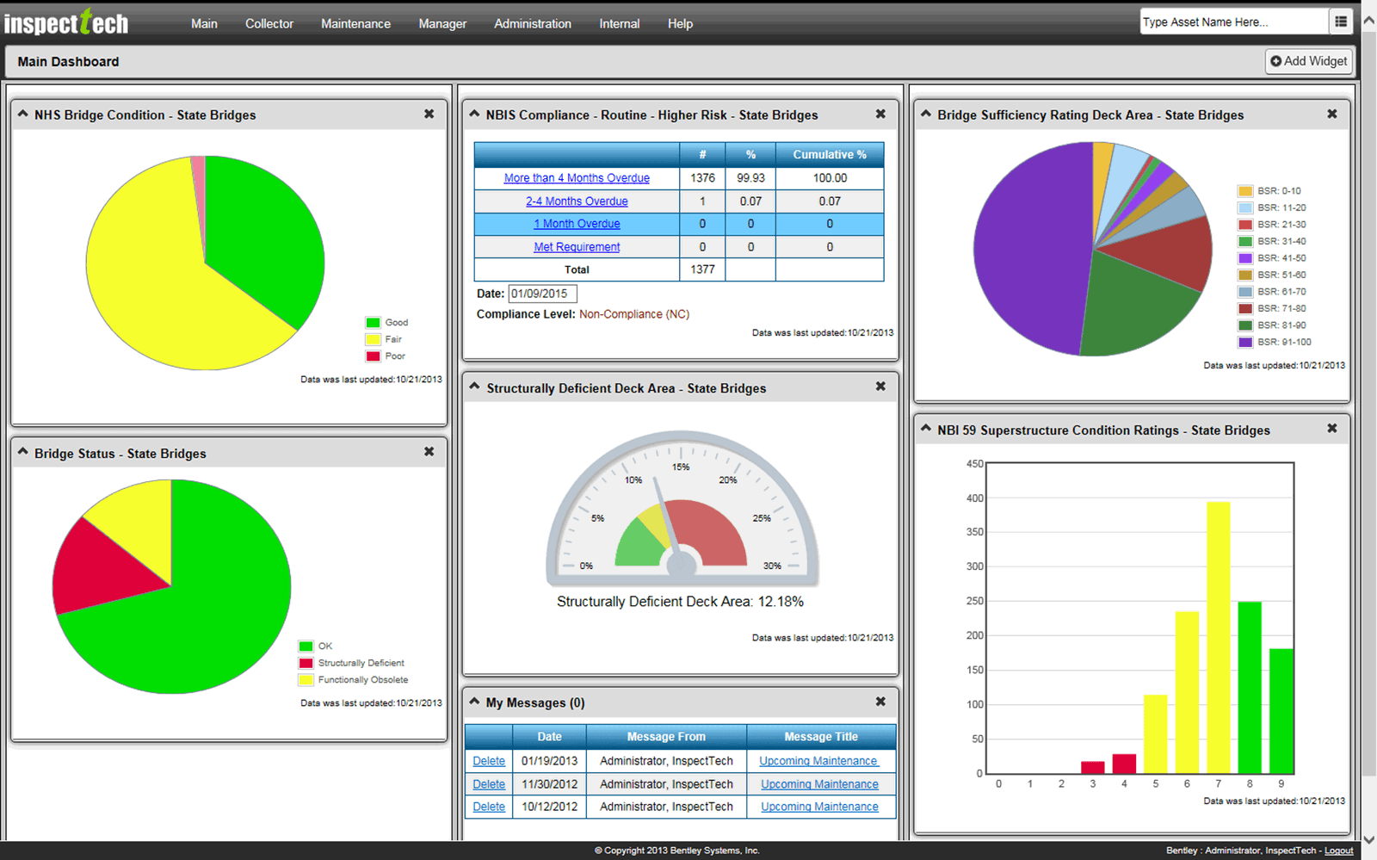Click the asset list icon beside the search field

coord(1342,21)
